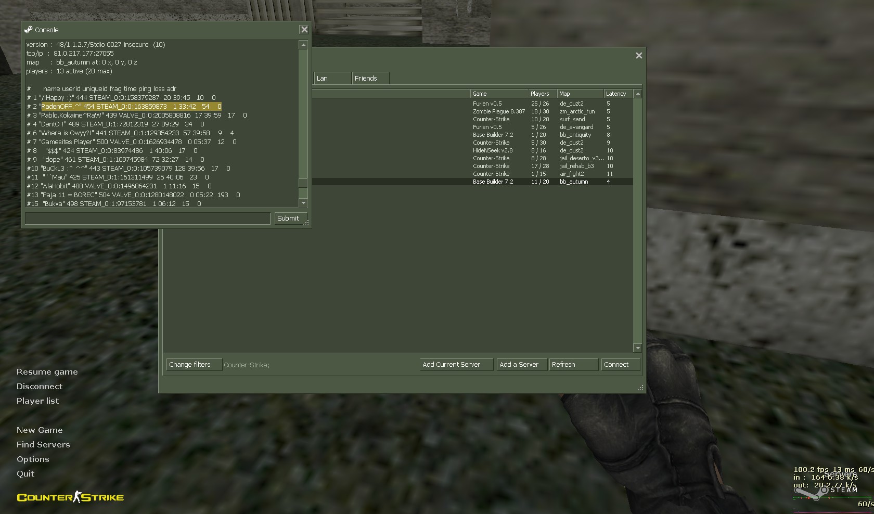Viewport: 874px width, 514px height.
Task: Click Add Current Server button
Action: coord(456,365)
